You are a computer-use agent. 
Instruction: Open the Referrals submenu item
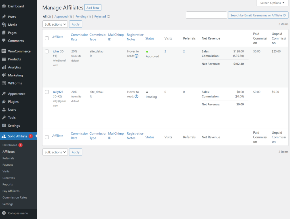(x=8, y=158)
